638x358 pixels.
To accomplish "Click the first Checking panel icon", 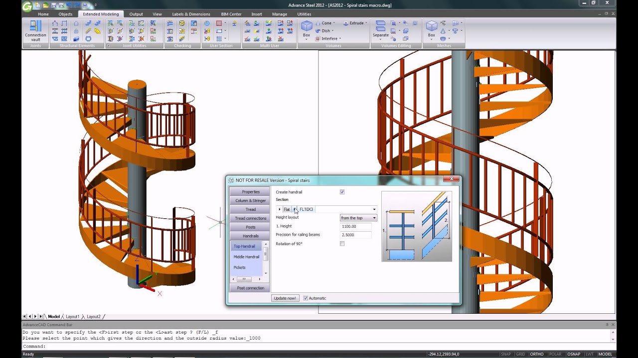I will tap(170, 23).
